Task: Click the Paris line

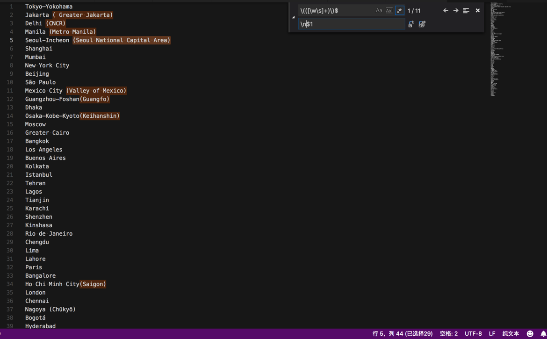Action: pyautogui.click(x=34, y=267)
